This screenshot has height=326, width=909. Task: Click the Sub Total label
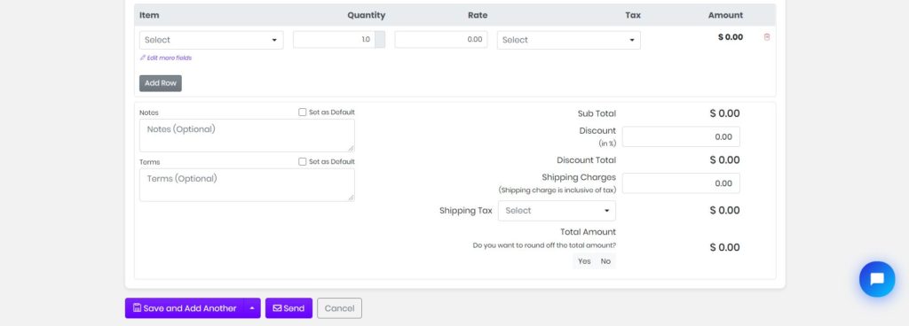(597, 114)
